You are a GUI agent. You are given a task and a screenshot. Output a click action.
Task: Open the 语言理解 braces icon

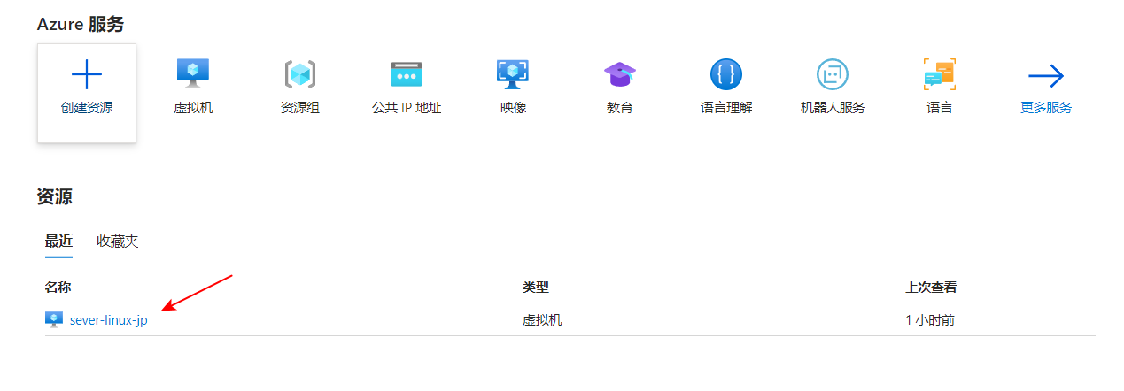tap(726, 74)
